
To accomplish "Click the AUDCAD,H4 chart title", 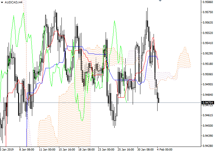I will tap(13, 2).
